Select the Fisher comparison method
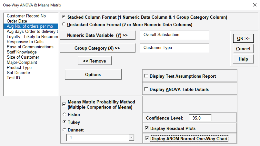Screen dimensions: 260x146 pyautogui.click(x=64, y=114)
